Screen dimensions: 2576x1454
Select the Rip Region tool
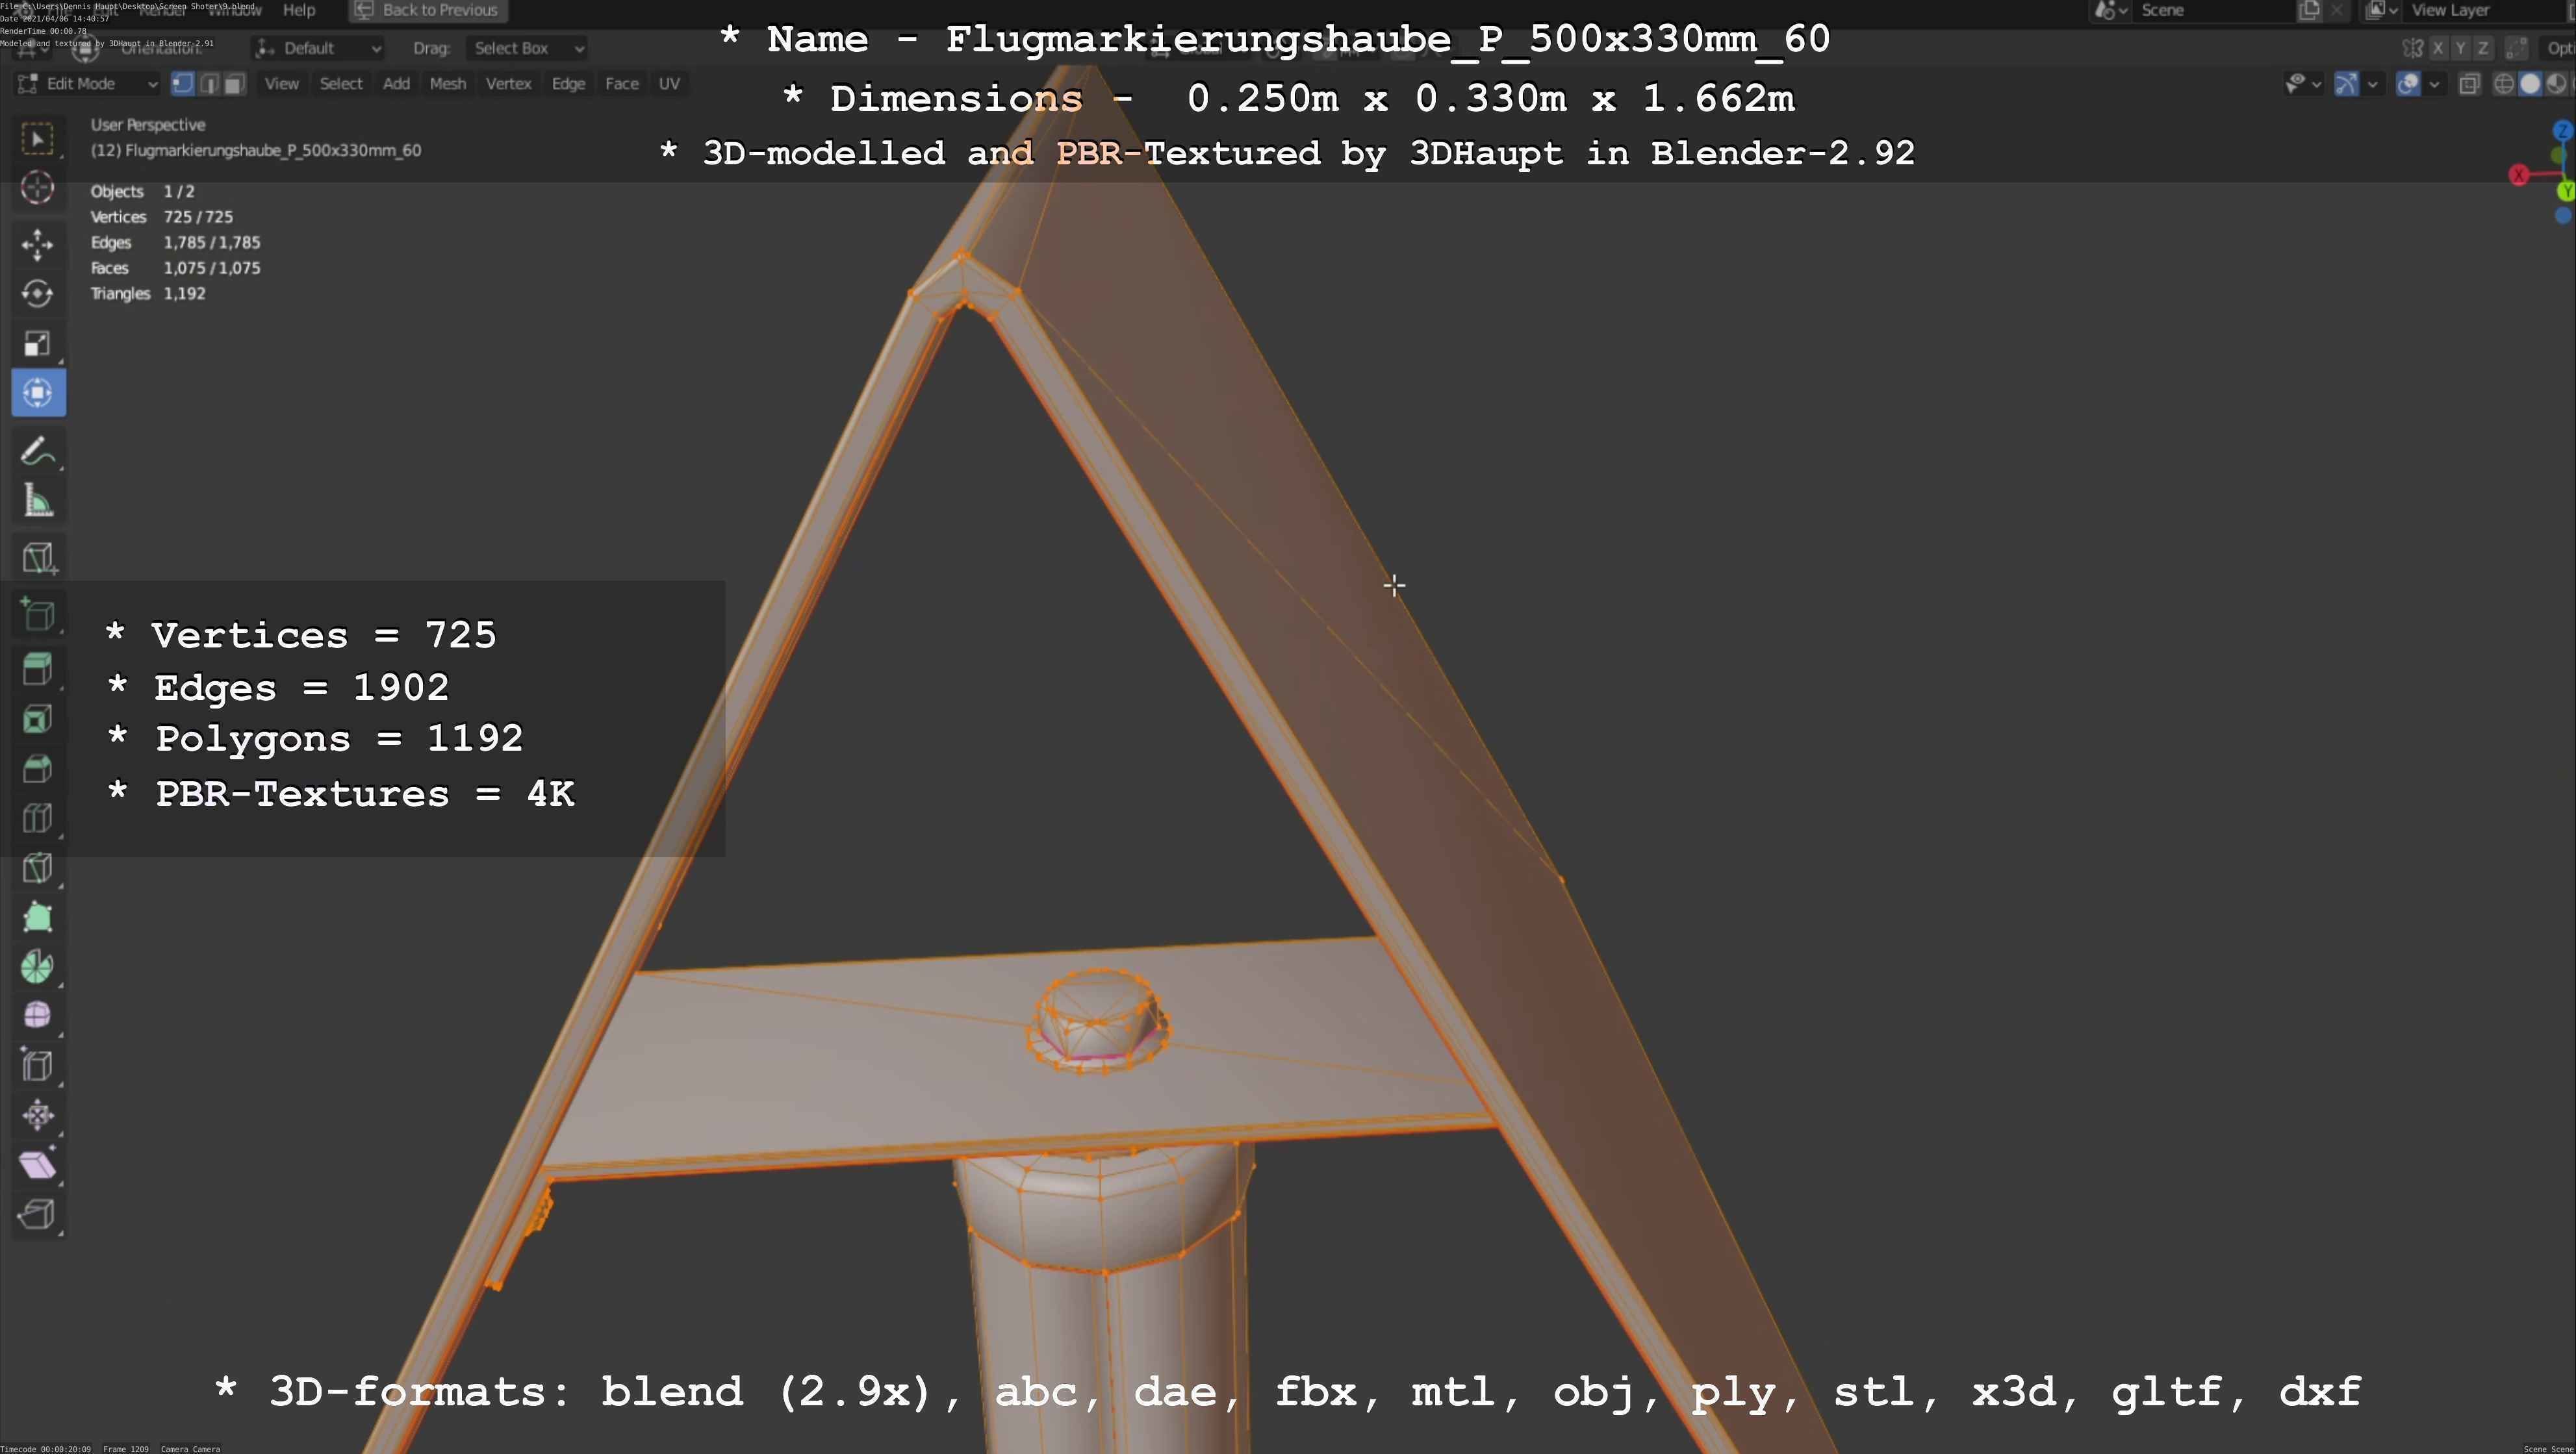coord(38,1214)
